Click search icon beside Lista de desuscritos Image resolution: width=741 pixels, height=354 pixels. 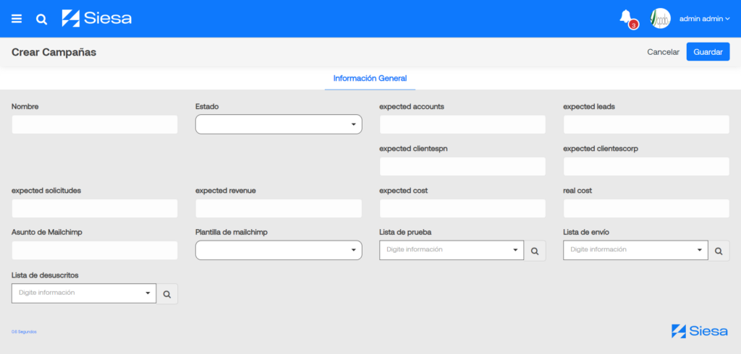pyautogui.click(x=167, y=294)
